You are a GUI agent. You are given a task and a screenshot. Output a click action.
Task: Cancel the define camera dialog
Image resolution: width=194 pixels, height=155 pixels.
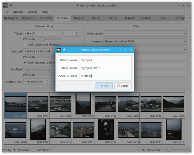point(123,86)
